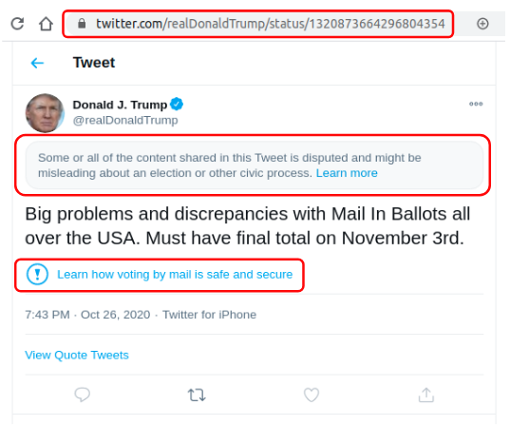
Task: Open Donald J. Trump profile picture
Action: (45, 113)
